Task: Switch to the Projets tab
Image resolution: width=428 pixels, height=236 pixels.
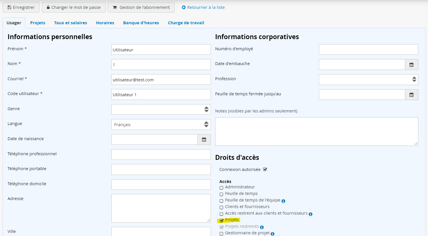Action: [38, 23]
